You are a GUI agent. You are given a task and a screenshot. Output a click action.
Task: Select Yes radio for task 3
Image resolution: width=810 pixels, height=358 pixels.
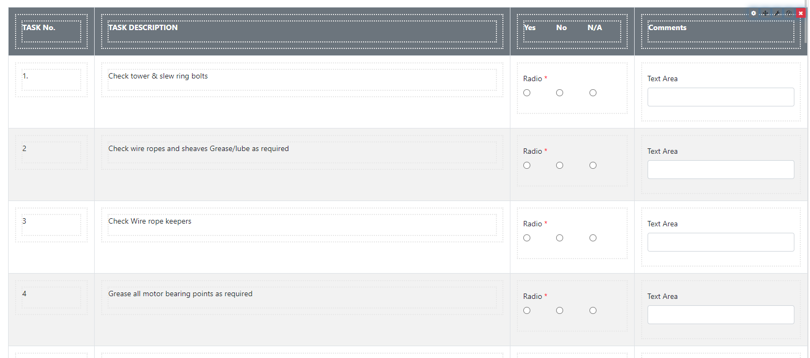(x=527, y=238)
